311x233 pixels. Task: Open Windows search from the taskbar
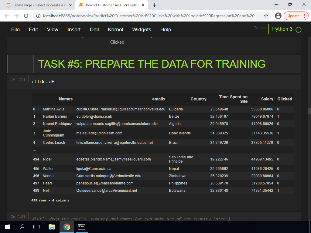pos(22,227)
